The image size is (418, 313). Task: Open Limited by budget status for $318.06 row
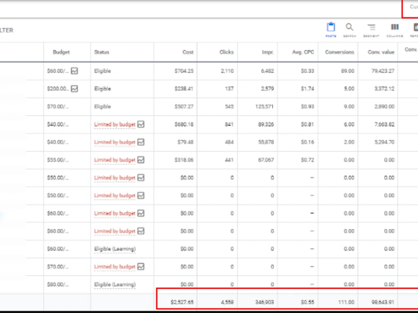click(x=115, y=160)
